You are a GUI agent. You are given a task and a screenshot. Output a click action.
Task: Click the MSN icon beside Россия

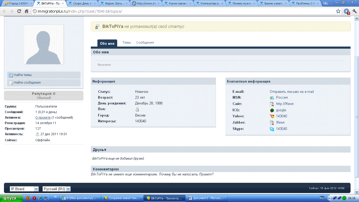(272, 98)
